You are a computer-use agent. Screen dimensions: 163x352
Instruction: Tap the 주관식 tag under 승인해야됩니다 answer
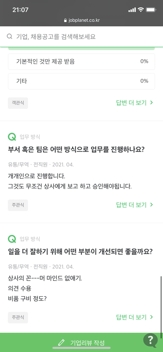pyautogui.click(x=18, y=205)
